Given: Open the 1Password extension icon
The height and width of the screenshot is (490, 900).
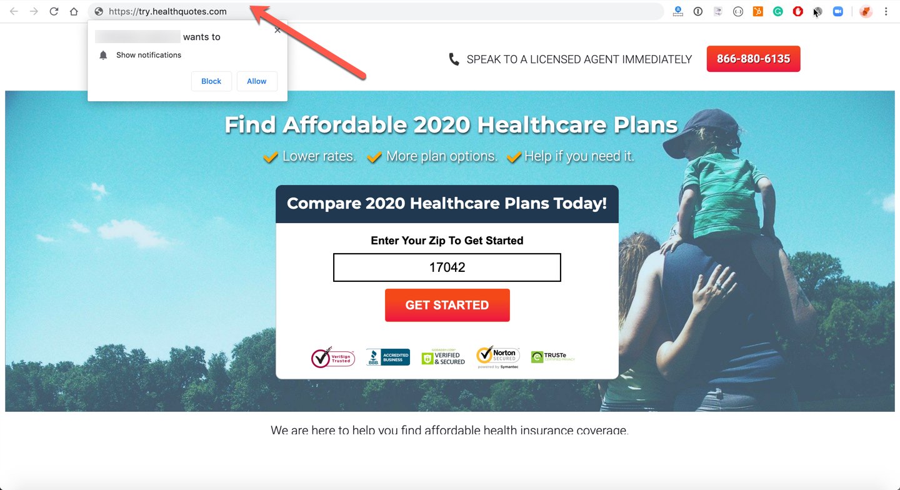Looking at the screenshot, I should point(698,11).
